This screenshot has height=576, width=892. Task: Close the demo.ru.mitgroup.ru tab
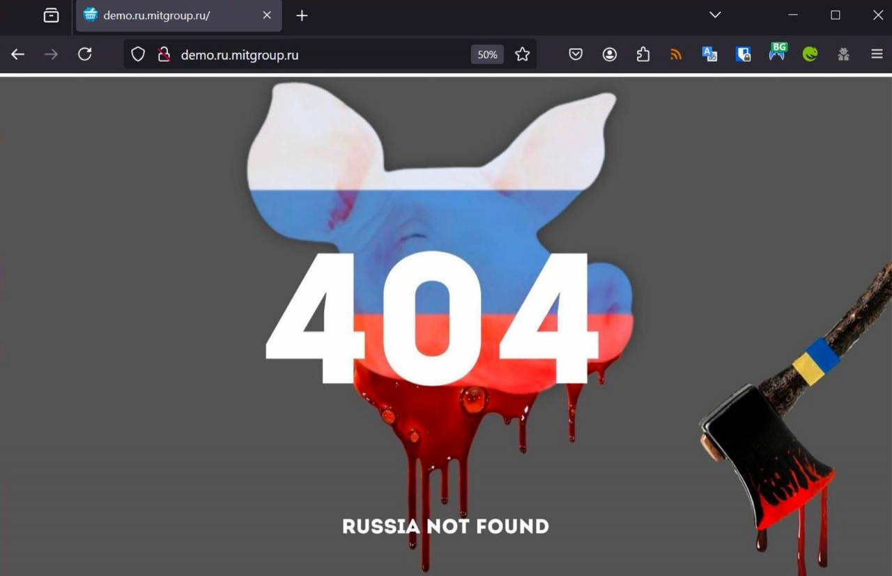coord(267,15)
